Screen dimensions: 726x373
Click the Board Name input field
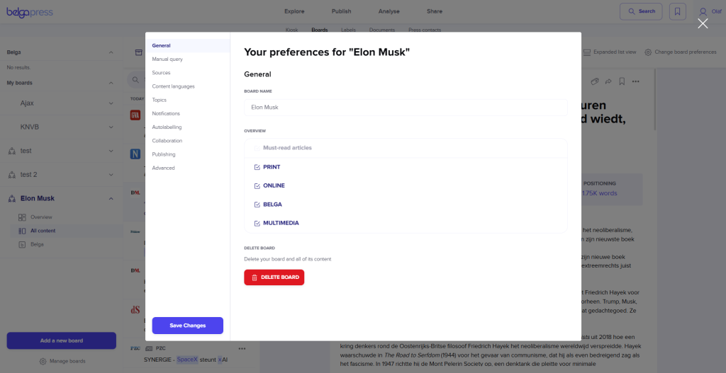click(406, 108)
